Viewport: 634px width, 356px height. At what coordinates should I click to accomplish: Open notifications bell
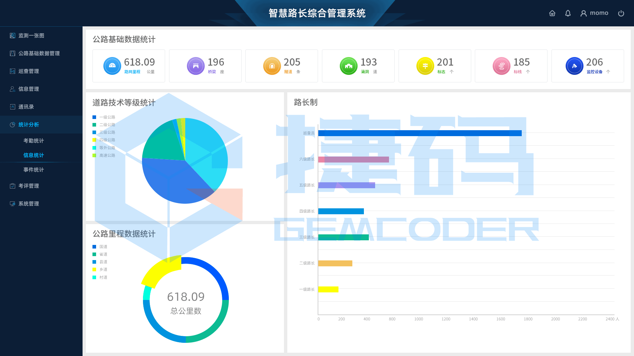pyautogui.click(x=568, y=13)
